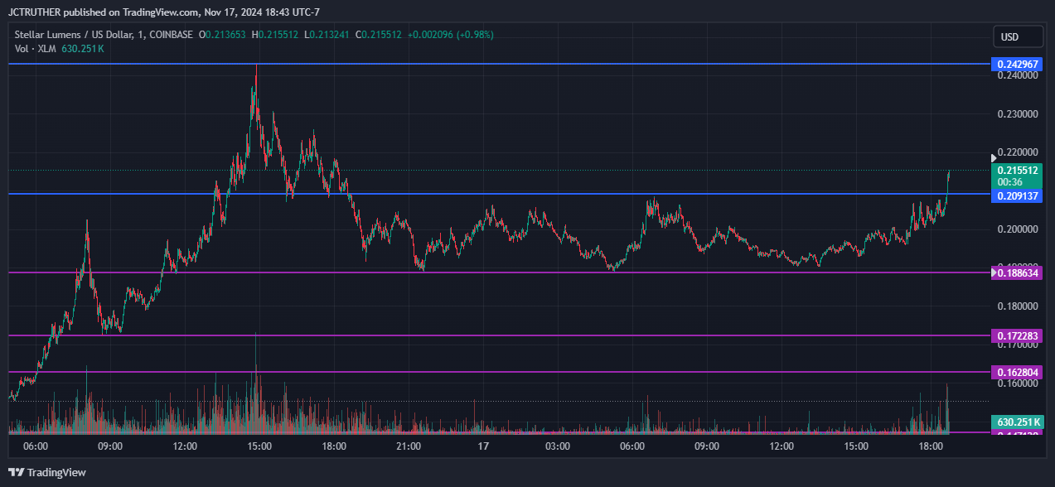This screenshot has height=487, width=1055.
Task: Click the close value C0.215512
Action: 379,35
